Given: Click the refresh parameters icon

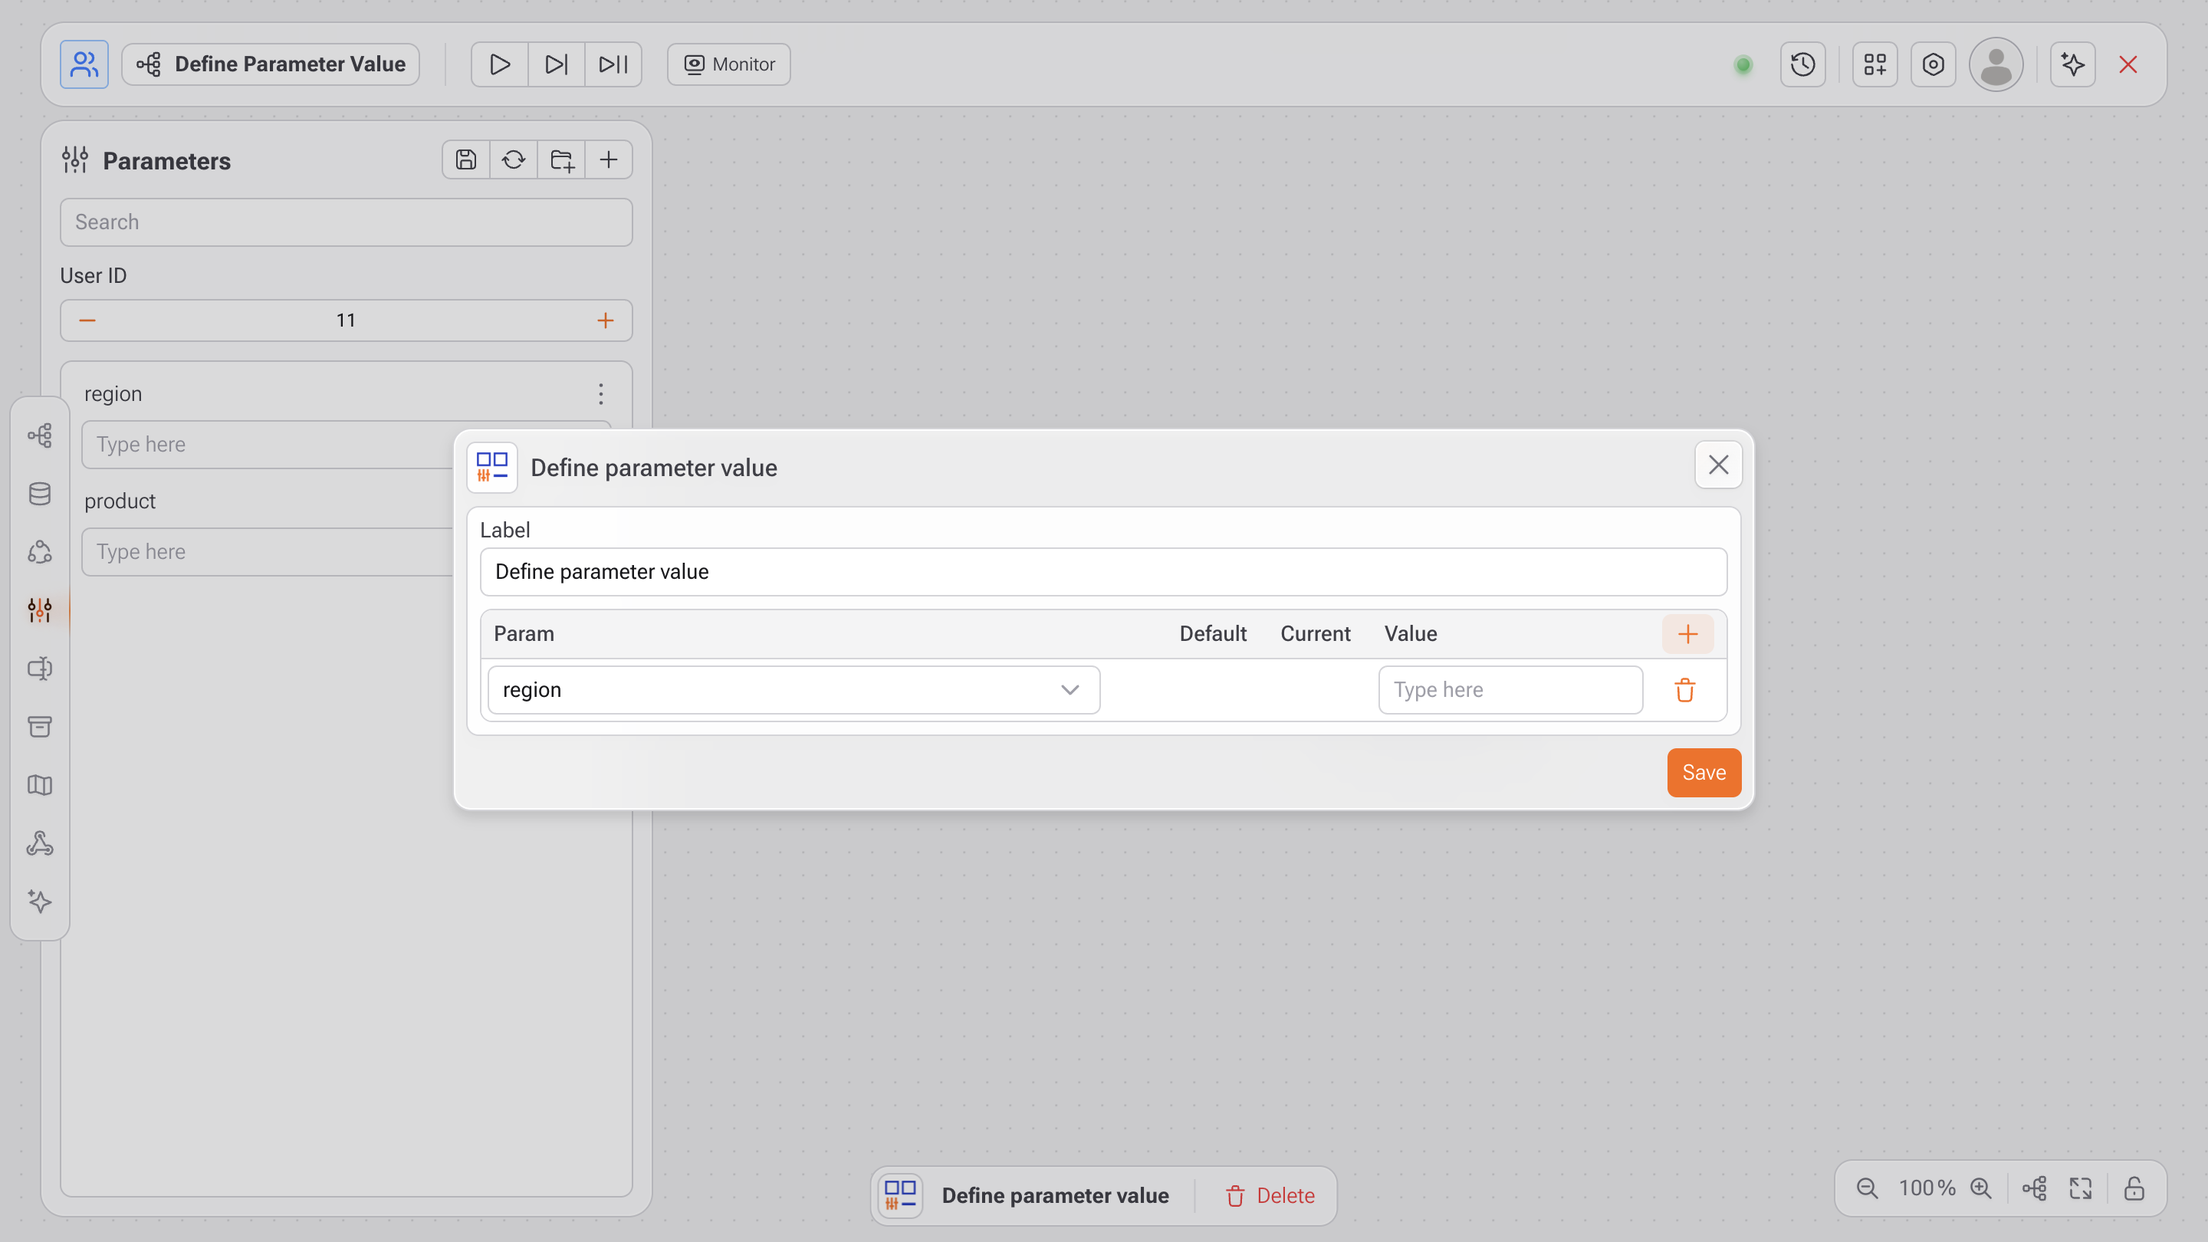Looking at the screenshot, I should tap(514, 159).
